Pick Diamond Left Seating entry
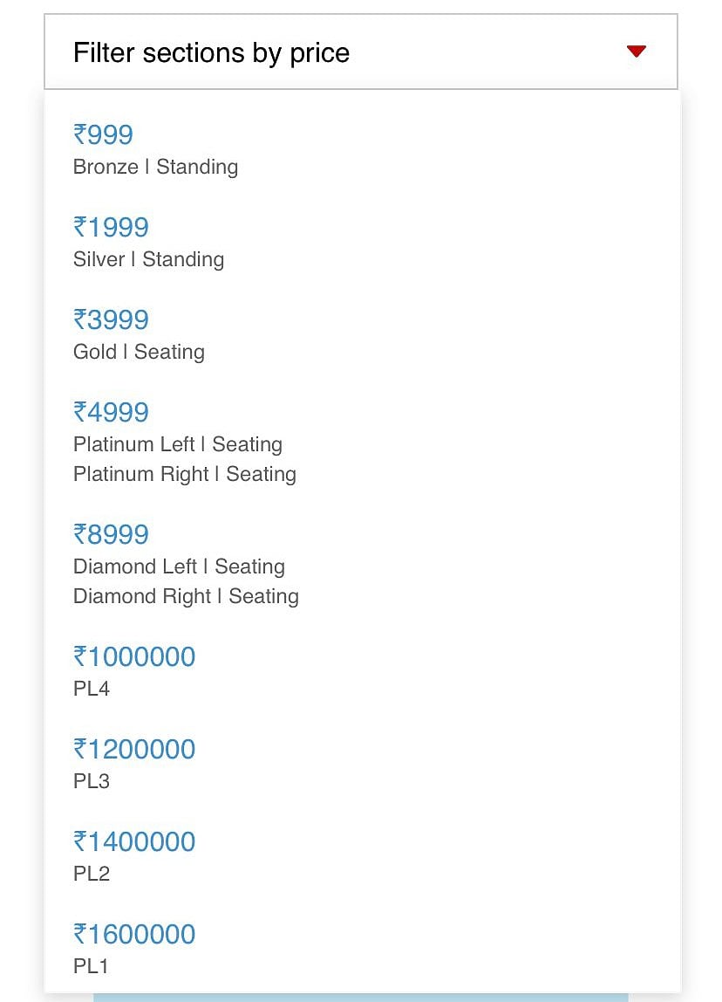Image resolution: width=722 pixels, height=1002 pixels. coord(179,566)
